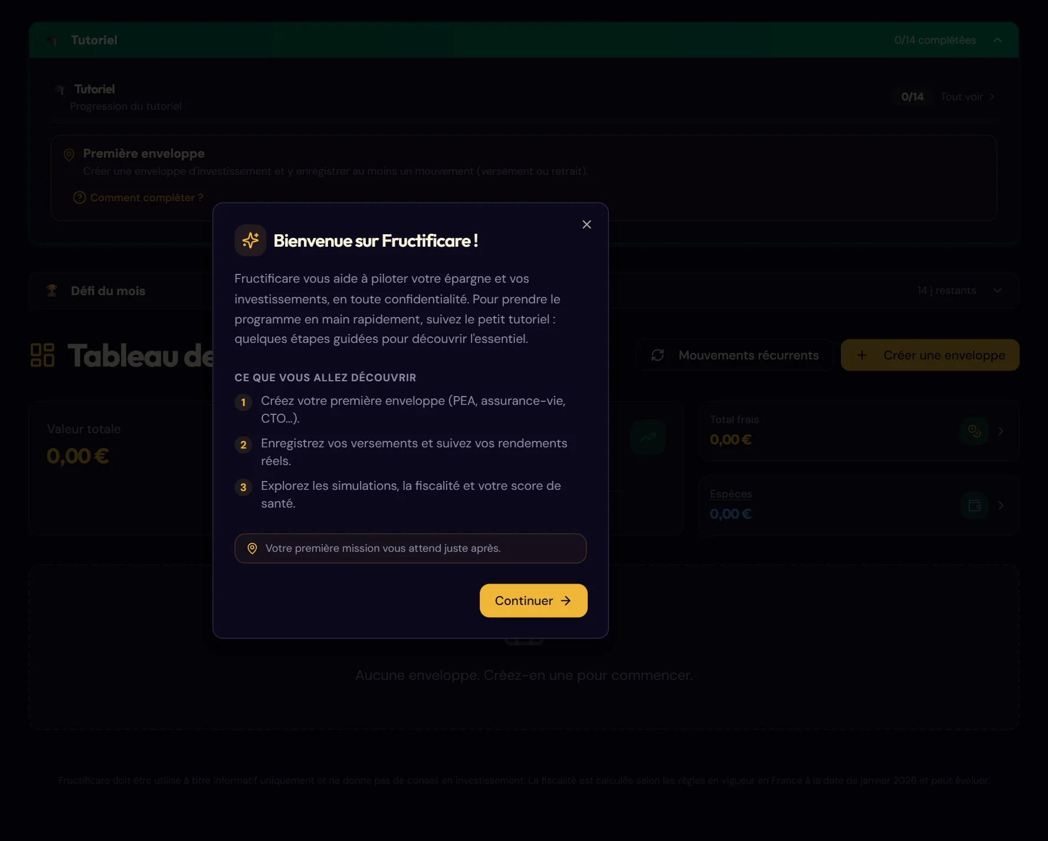Click the chevron after Tout voir
This screenshot has height=841, width=1048.
[993, 97]
